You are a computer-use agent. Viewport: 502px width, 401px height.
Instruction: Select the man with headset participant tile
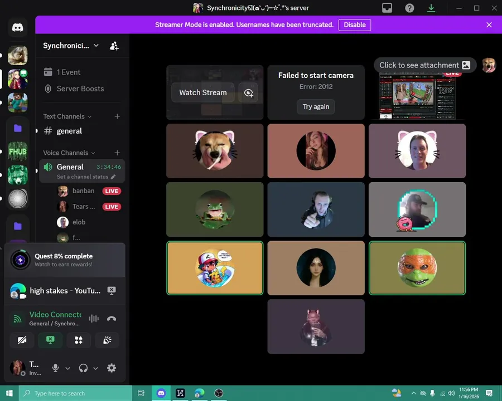[316, 209]
